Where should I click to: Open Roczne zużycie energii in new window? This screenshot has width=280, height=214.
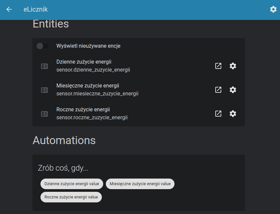pos(218,114)
